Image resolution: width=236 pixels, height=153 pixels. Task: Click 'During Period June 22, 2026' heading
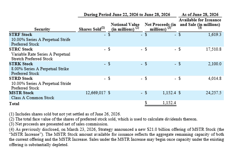tap(127, 15)
